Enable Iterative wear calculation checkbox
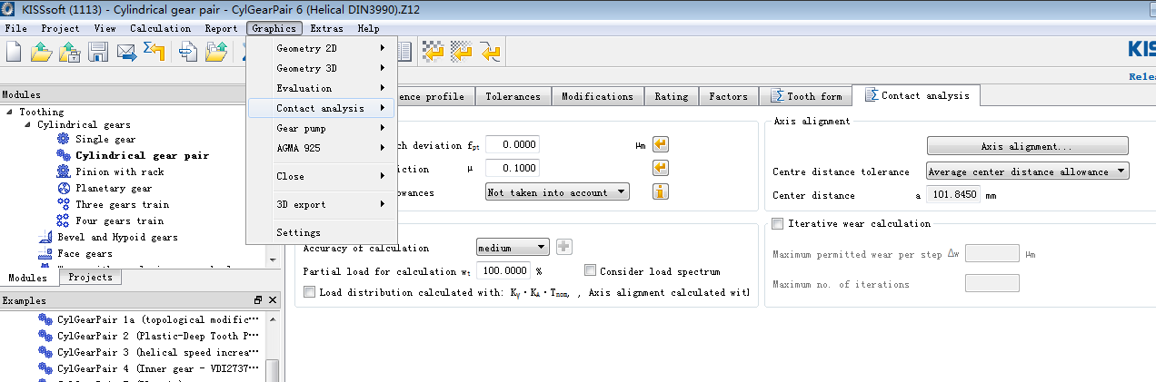This screenshot has width=1156, height=382. point(778,223)
